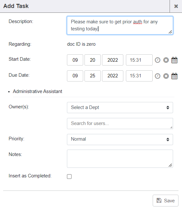Click the Start Date time field 15:31
The width and height of the screenshot is (182, 210).
[139, 60]
